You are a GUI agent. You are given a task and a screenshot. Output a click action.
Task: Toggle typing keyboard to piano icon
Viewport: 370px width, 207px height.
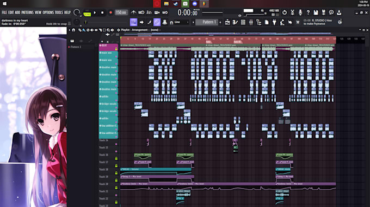pyautogui.click(x=133, y=22)
